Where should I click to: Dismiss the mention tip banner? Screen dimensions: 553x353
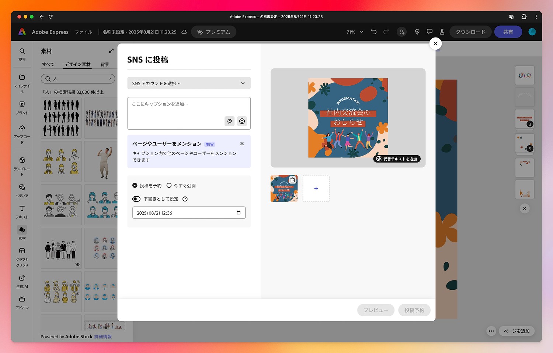pyautogui.click(x=242, y=143)
